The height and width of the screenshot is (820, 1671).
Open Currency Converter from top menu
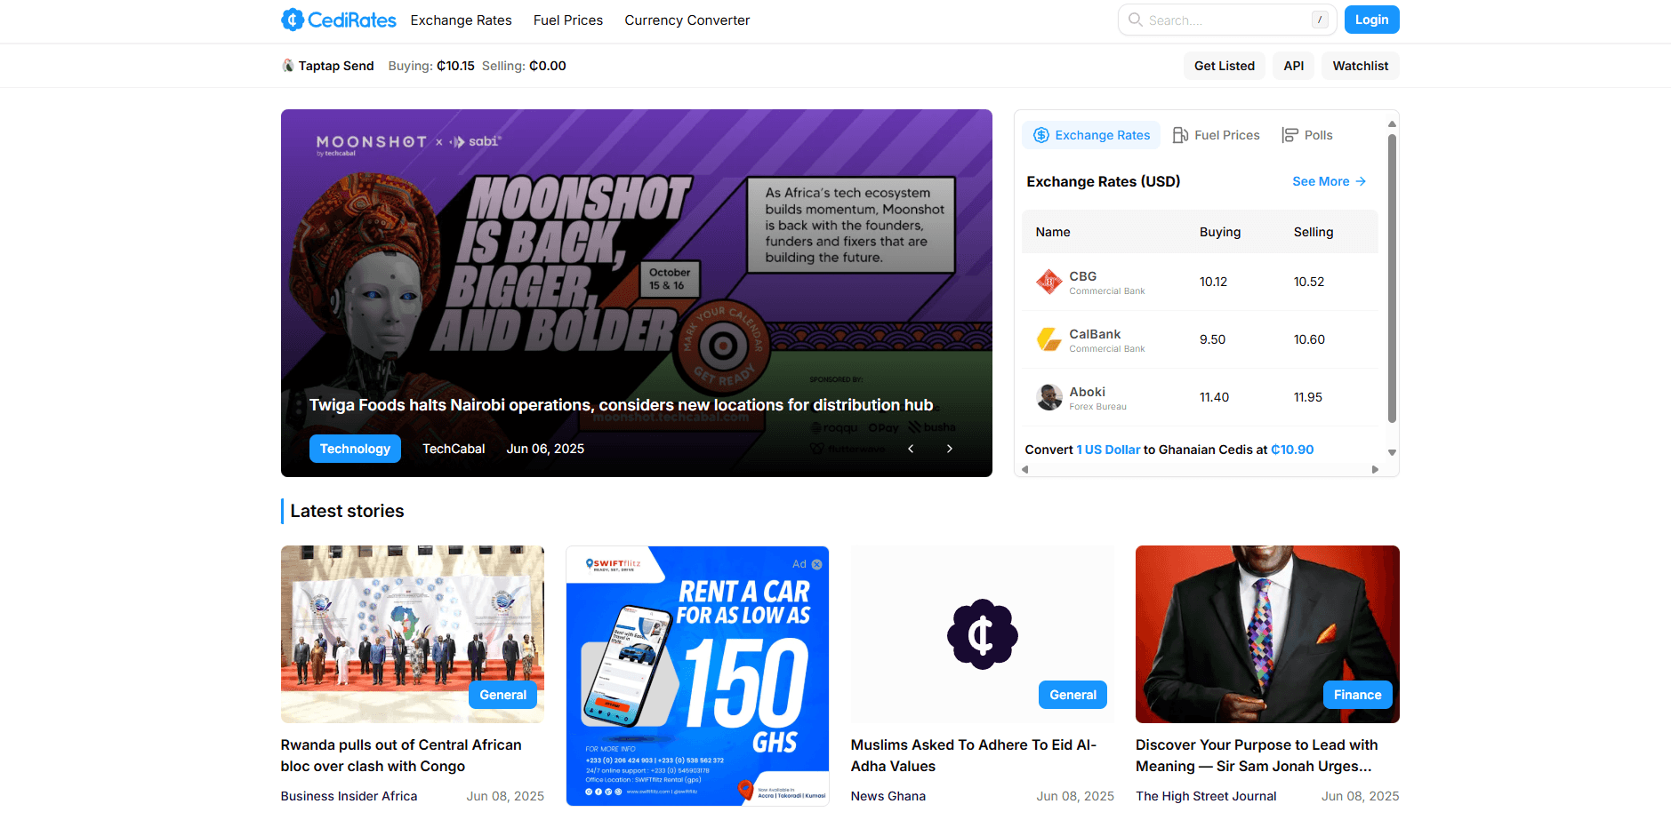pyautogui.click(x=687, y=20)
